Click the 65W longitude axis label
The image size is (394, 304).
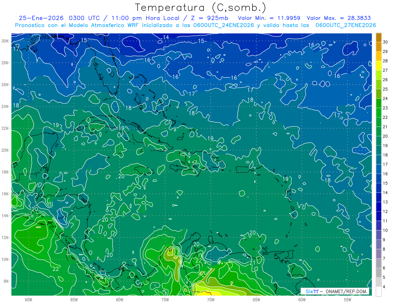256,300
